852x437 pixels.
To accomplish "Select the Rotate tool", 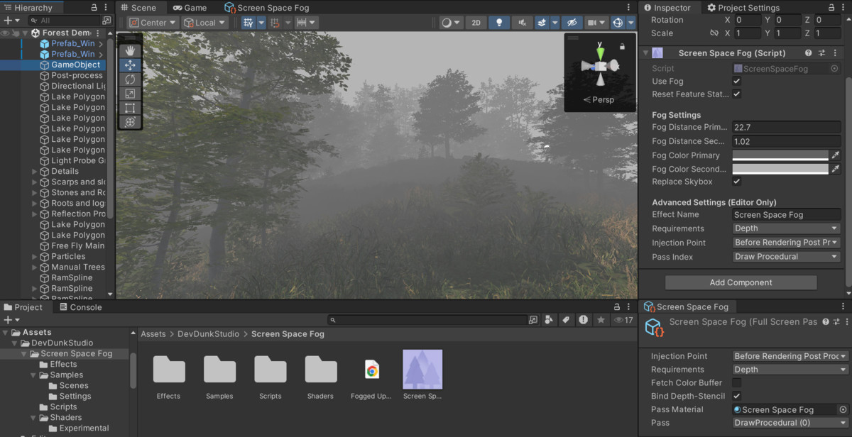I will click(130, 79).
